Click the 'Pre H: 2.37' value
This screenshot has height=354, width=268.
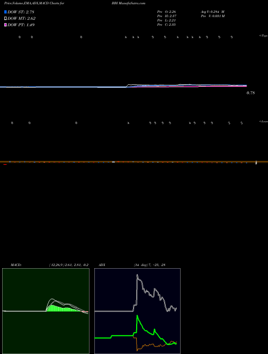[x=167, y=16]
